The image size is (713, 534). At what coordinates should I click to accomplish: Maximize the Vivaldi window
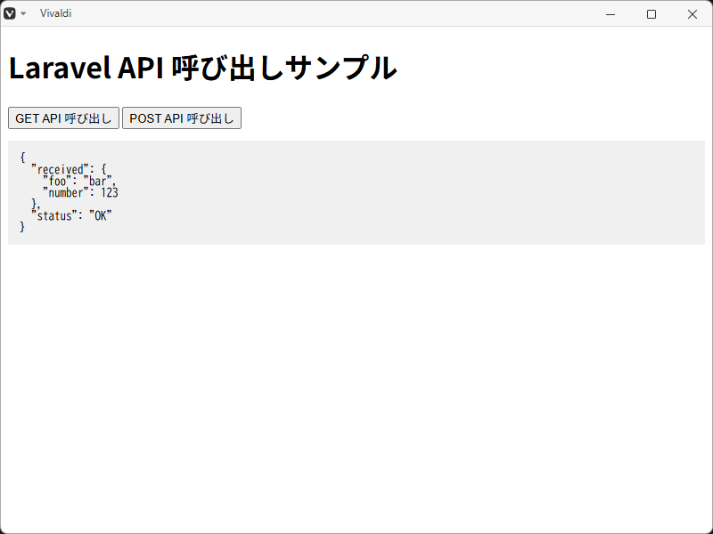(652, 13)
